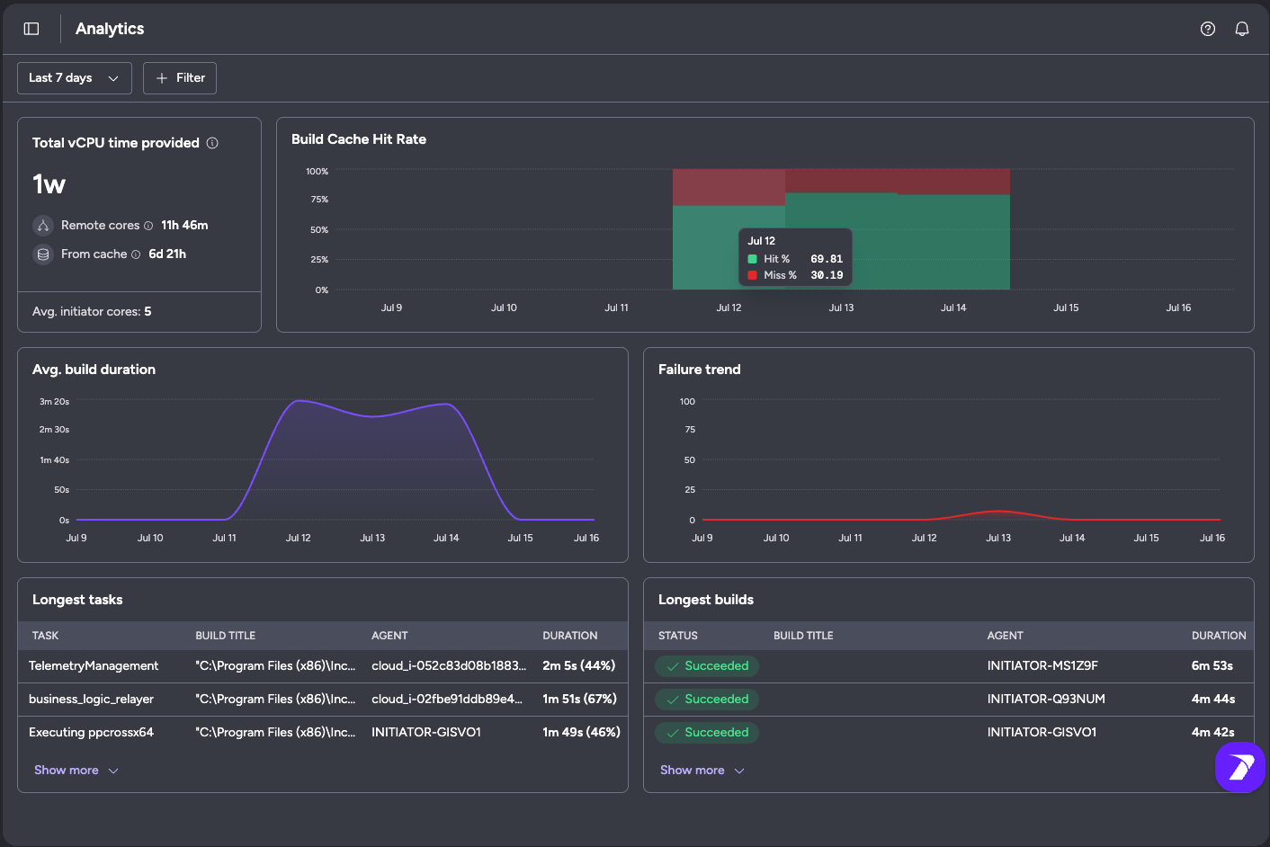
Task: Sort by TASK column header
Action: click(x=45, y=636)
